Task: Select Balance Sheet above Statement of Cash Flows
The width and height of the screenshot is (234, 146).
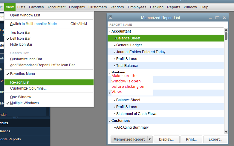Action: (166, 100)
